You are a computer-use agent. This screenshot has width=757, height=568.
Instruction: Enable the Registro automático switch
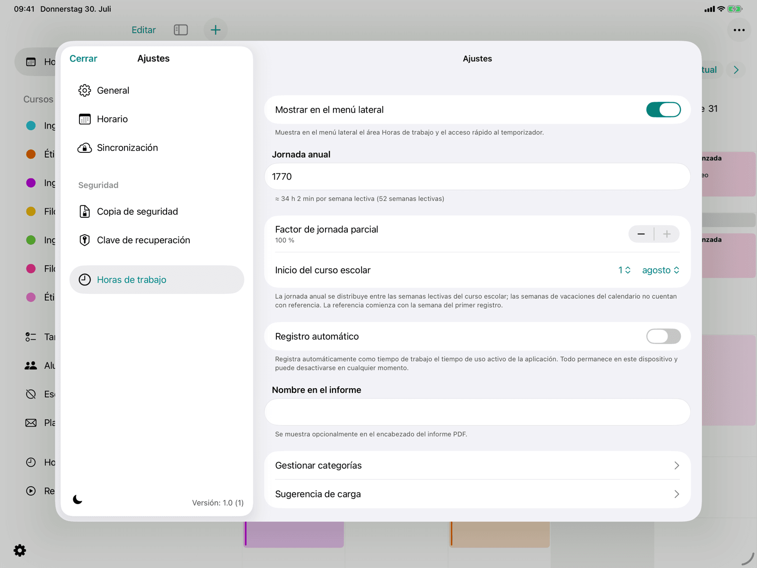click(x=663, y=337)
